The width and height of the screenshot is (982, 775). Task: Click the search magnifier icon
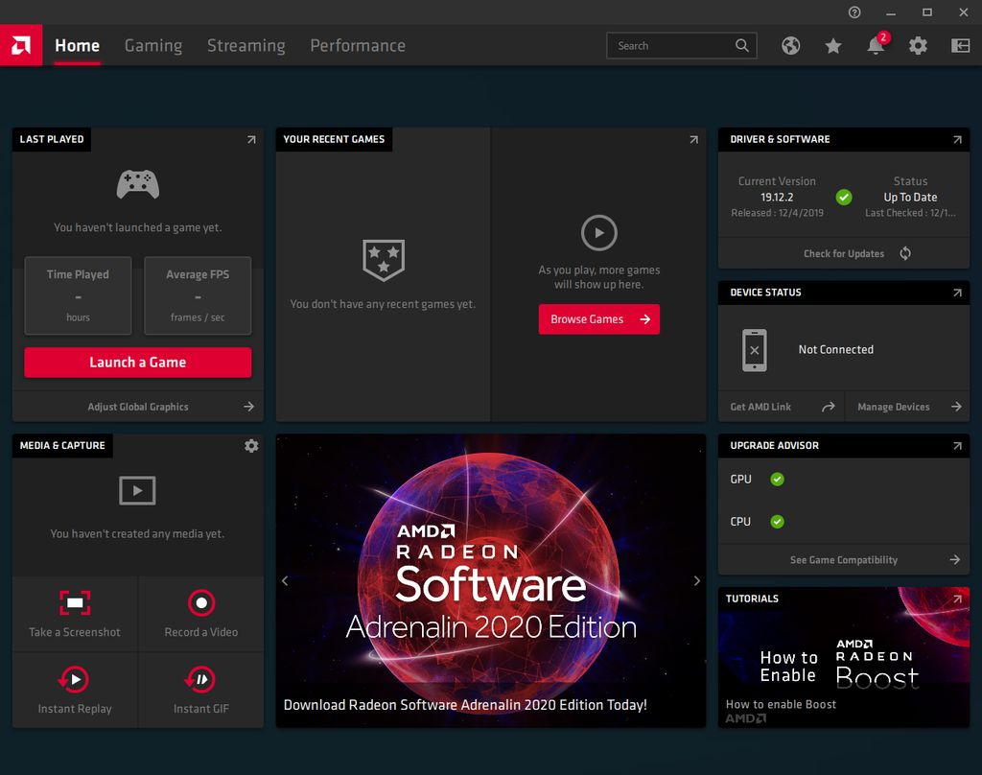click(x=741, y=45)
